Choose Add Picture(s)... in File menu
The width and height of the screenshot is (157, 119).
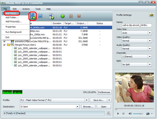pyautogui.click(x=15, y=22)
